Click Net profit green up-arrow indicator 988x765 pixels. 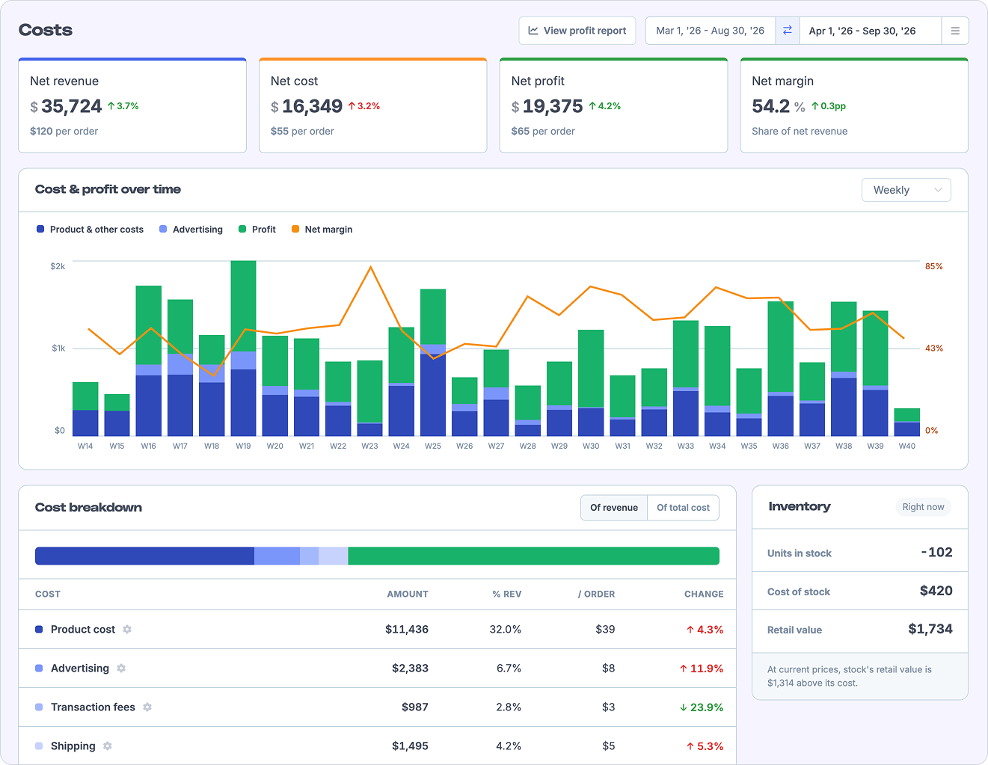[604, 106]
